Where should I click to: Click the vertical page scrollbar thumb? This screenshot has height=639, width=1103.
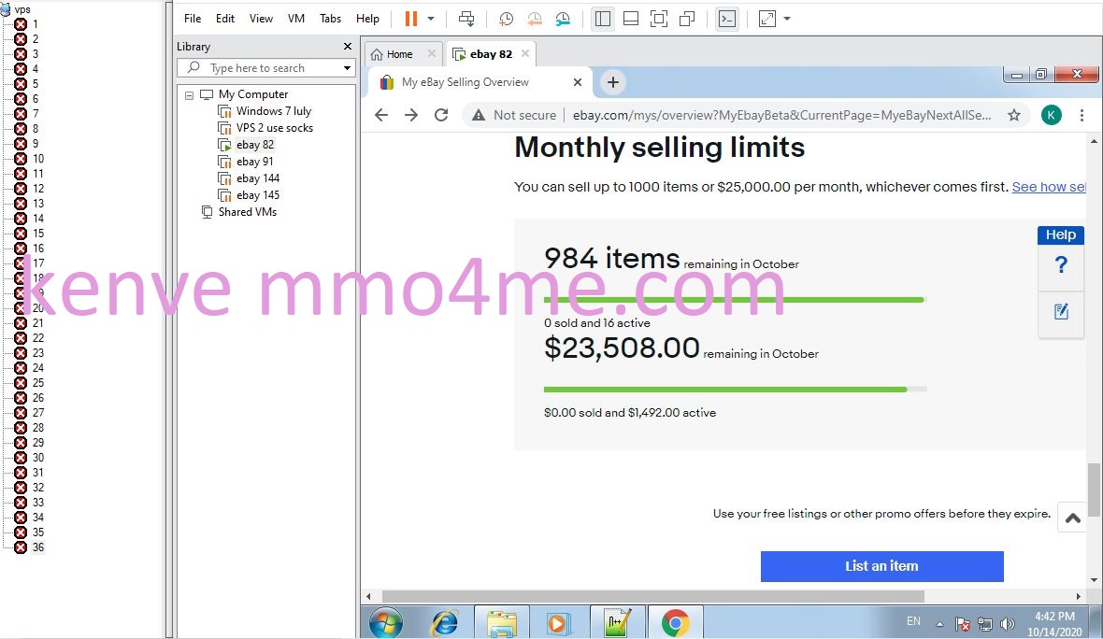tap(1094, 490)
